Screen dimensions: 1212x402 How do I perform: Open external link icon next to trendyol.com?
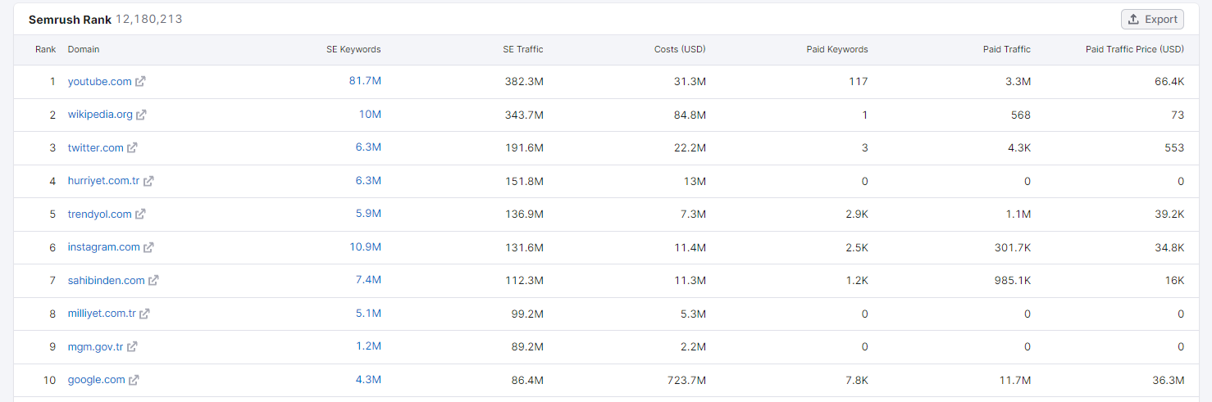point(140,215)
